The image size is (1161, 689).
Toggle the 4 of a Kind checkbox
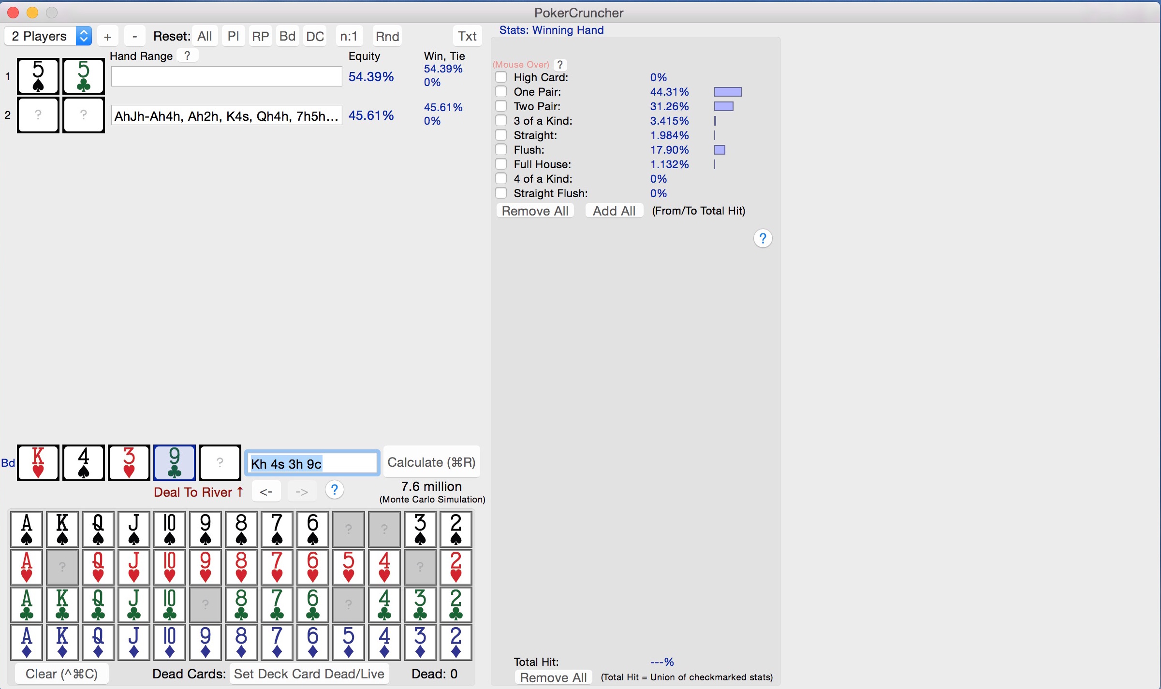pyautogui.click(x=501, y=179)
